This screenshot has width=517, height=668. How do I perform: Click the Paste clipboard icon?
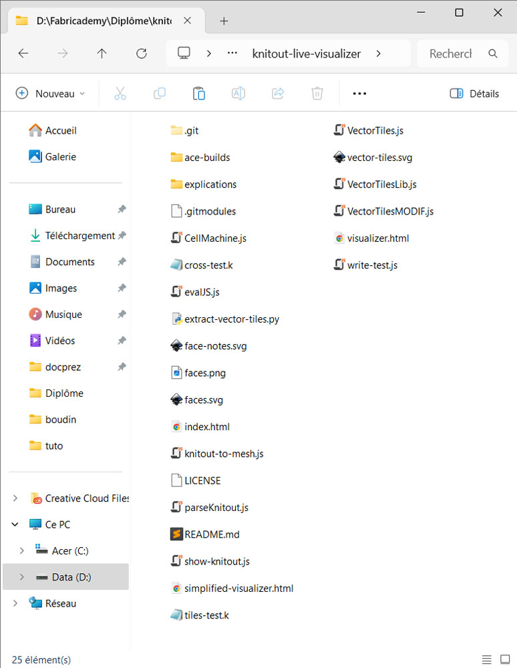(199, 94)
